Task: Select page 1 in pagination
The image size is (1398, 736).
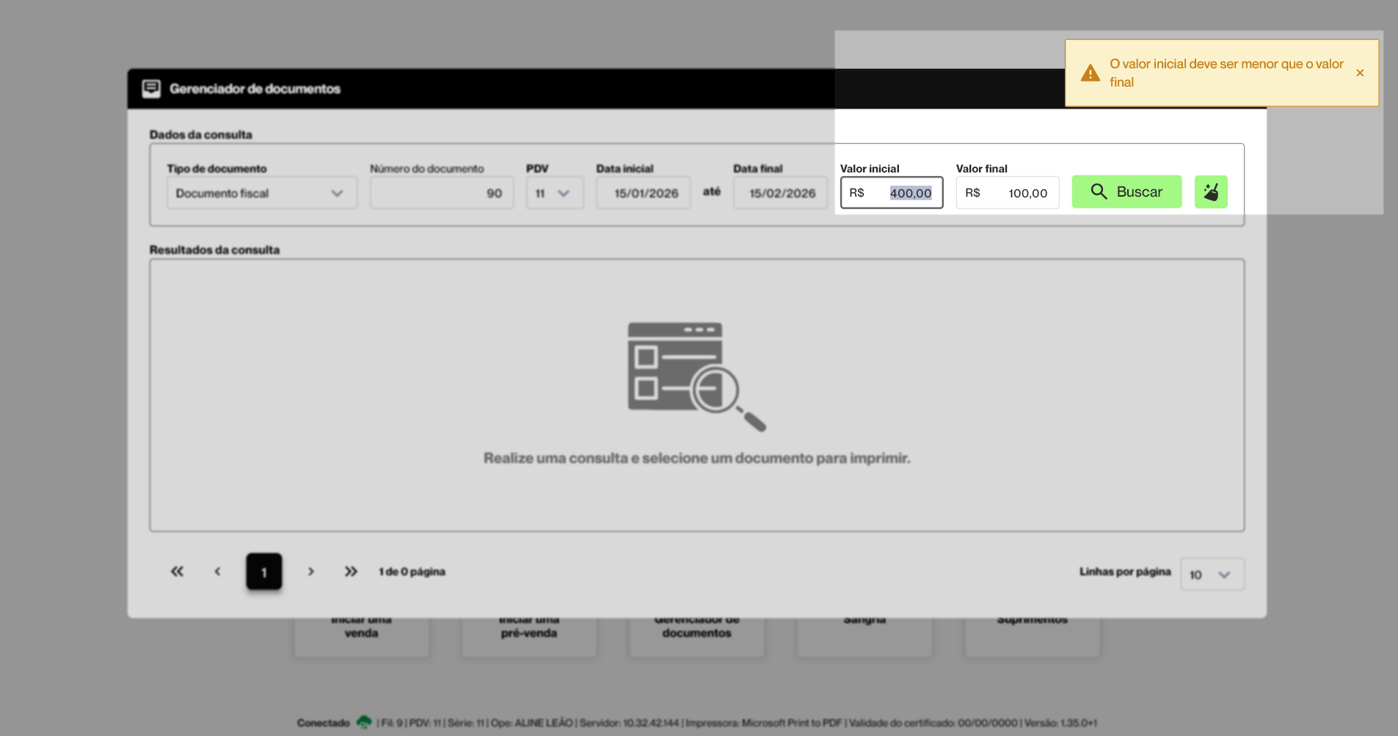Action: click(264, 572)
